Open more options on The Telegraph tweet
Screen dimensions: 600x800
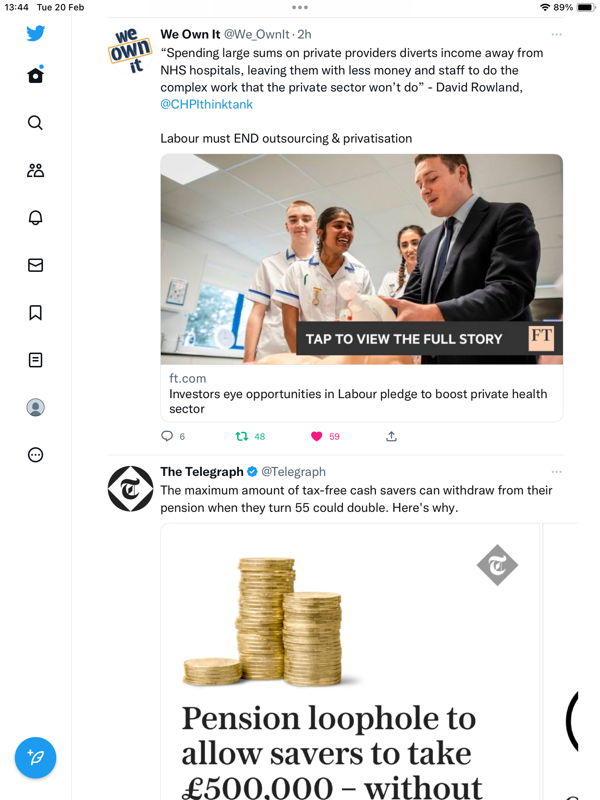(556, 472)
